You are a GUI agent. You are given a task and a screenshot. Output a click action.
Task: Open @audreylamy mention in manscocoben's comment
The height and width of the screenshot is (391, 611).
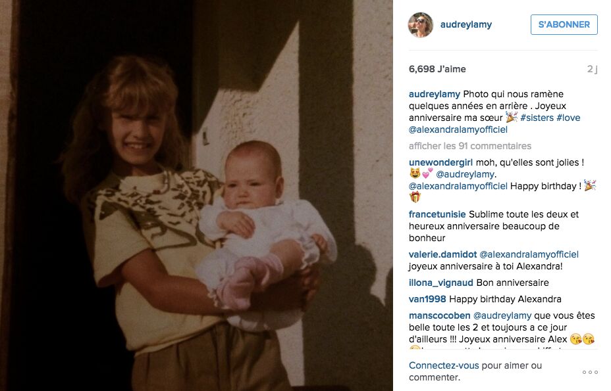pos(502,315)
